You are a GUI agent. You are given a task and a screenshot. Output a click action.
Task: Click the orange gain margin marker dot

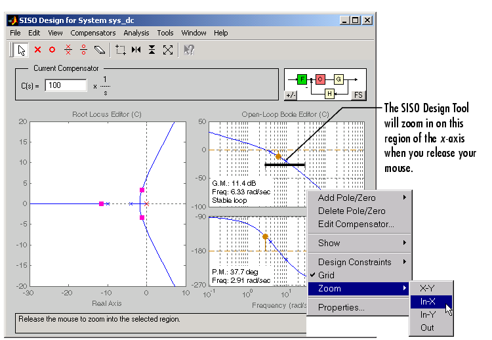click(278, 156)
